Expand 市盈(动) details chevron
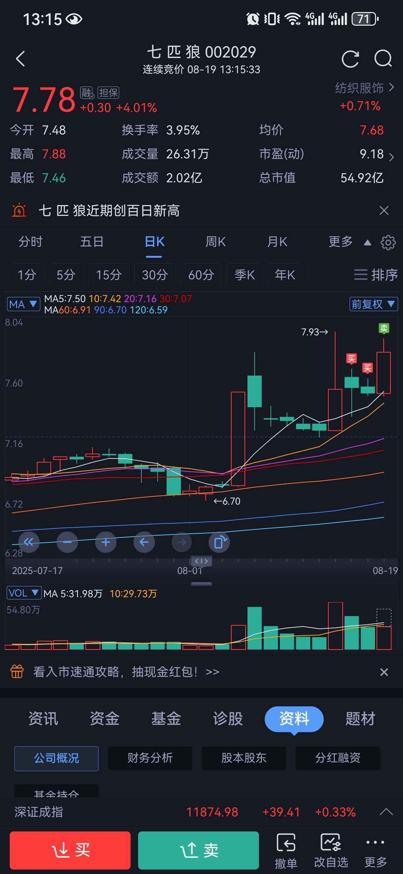Image resolution: width=403 pixels, height=874 pixels. coord(391,157)
